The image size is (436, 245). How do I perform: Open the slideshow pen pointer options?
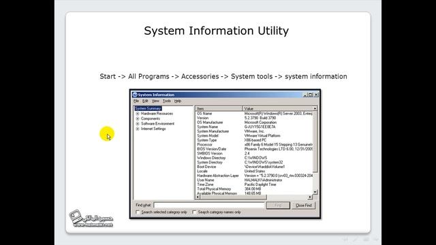[356, 240]
